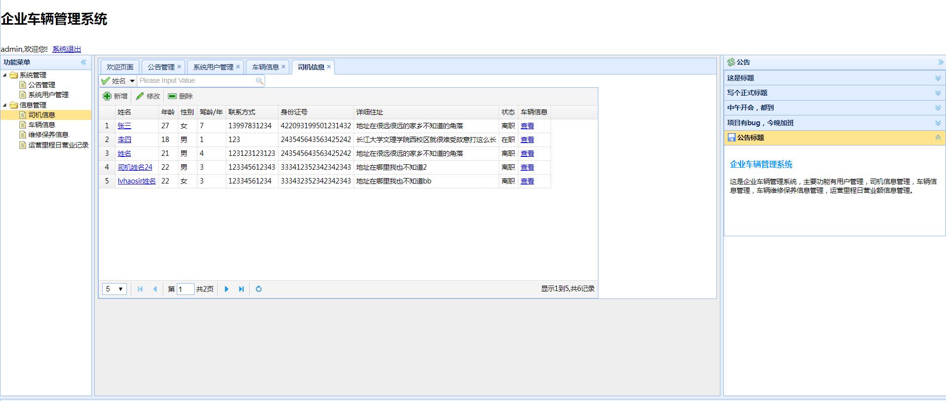Image resolution: width=946 pixels, height=401 pixels.
Task: Go to next page arrow
Action: (x=227, y=289)
